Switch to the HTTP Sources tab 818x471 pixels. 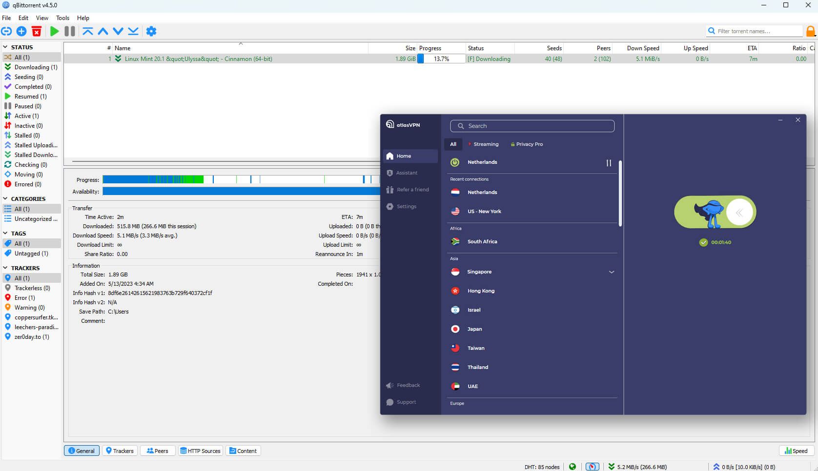coord(201,451)
